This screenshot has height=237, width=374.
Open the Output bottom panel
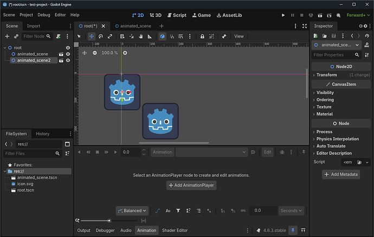(x=83, y=230)
